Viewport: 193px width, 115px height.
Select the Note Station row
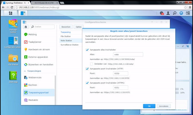71,41
